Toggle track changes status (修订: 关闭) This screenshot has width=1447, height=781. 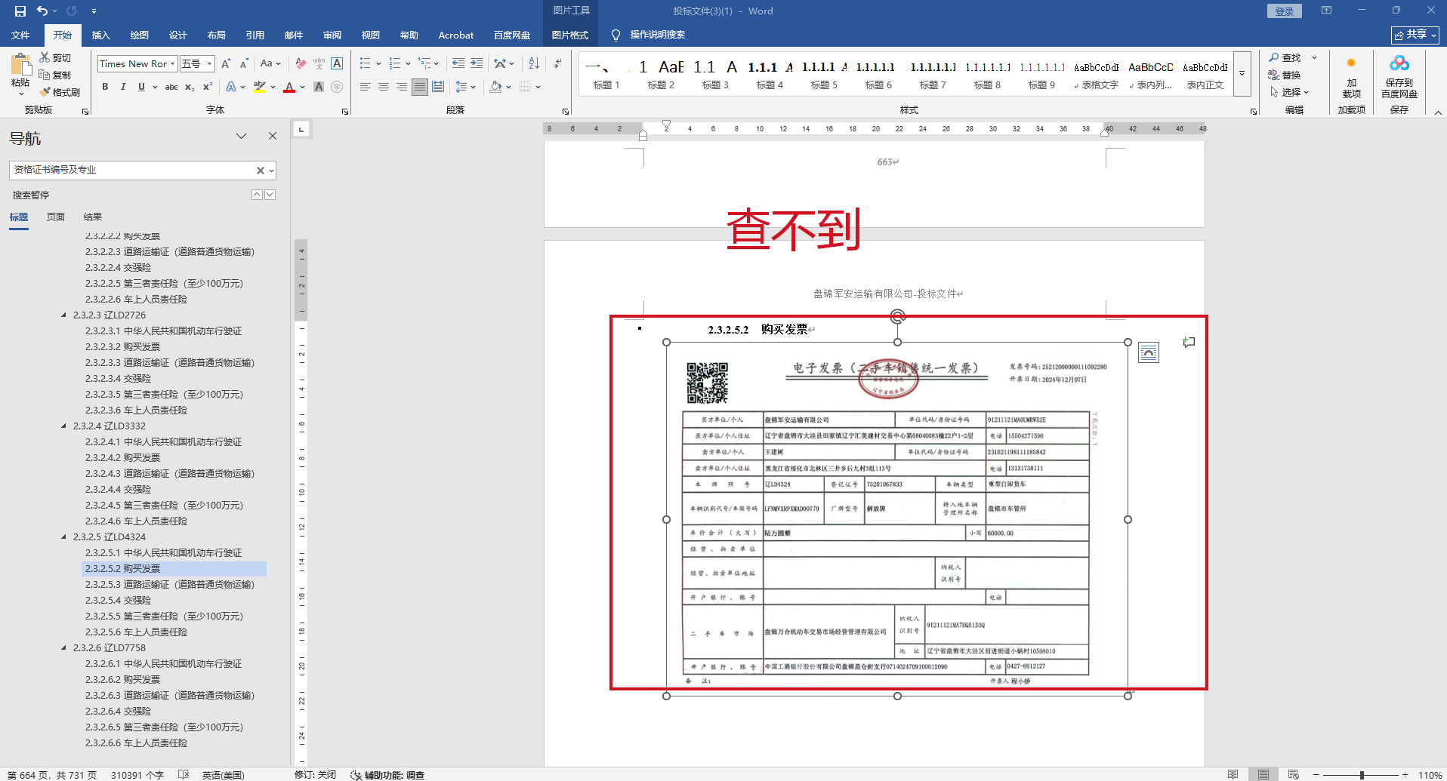[315, 775]
